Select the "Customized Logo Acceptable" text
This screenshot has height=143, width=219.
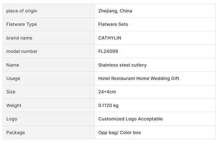click(x=130, y=119)
